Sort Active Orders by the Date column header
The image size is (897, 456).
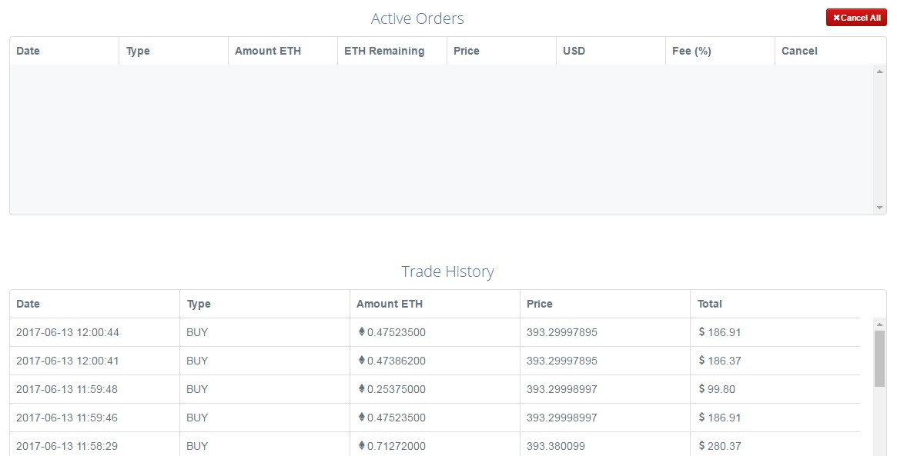(28, 51)
